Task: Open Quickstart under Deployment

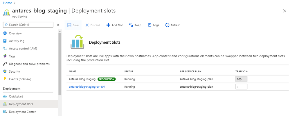Action: (16, 96)
